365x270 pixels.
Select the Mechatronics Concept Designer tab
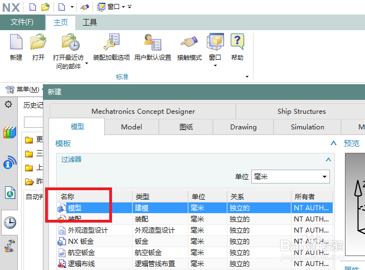pyautogui.click(x=143, y=112)
